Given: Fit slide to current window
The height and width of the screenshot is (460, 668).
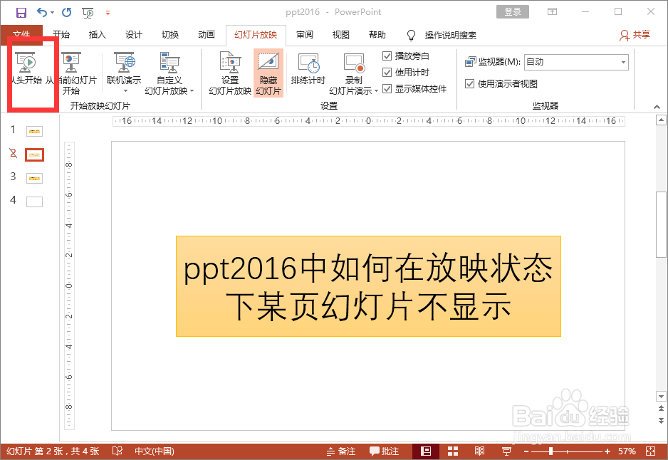Looking at the screenshot, I should [x=650, y=451].
